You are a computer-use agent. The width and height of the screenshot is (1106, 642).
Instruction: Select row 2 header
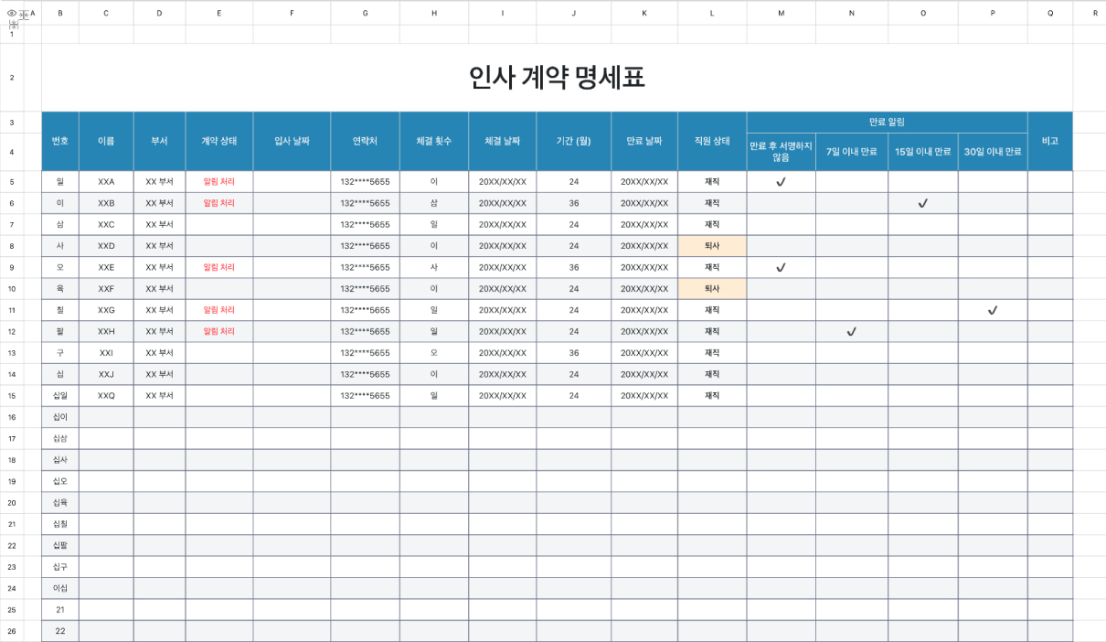(x=12, y=78)
